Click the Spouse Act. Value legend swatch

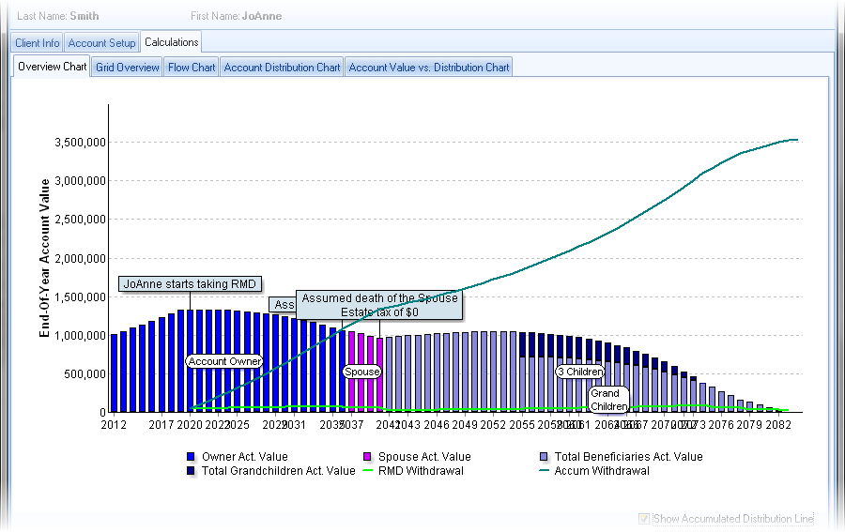tap(367, 457)
